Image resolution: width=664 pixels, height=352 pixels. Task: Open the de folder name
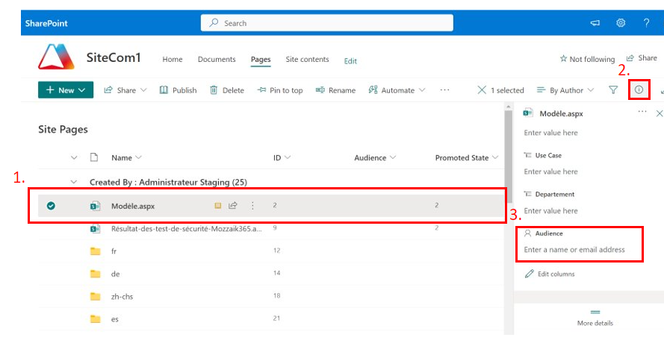point(115,274)
